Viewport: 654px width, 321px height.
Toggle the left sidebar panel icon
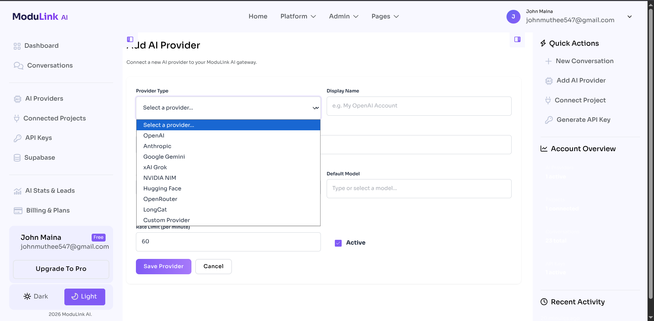130,39
